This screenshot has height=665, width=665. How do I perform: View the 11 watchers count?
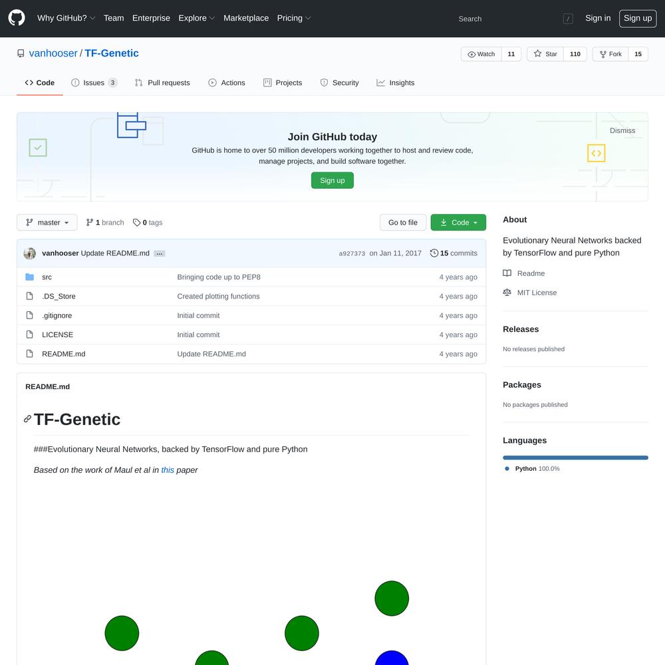tap(511, 54)
